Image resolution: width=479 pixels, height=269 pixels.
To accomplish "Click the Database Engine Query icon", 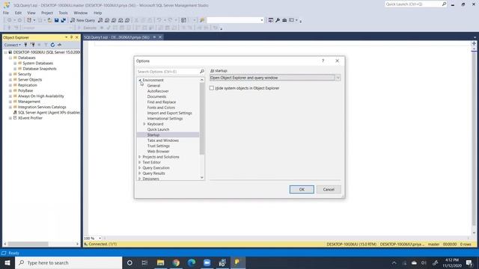I will click(100, 20).
